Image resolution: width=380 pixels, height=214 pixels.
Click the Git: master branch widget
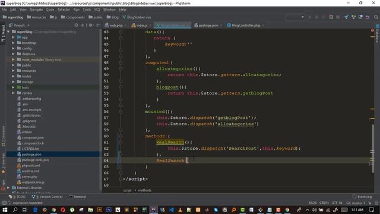[356, 203]
